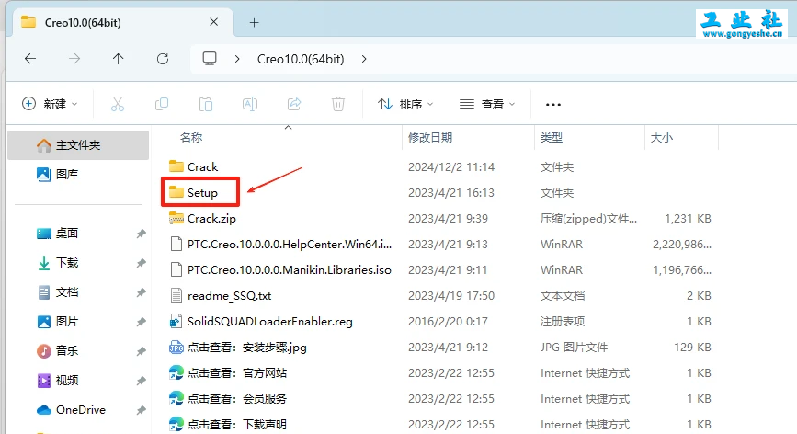This screenshot has width=797, height=434.
Task: Open 文档 in the sidebar
Action: point(66,292)
